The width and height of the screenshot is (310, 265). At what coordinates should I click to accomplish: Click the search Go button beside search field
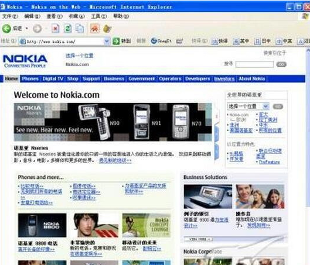(x=281, y=64)
